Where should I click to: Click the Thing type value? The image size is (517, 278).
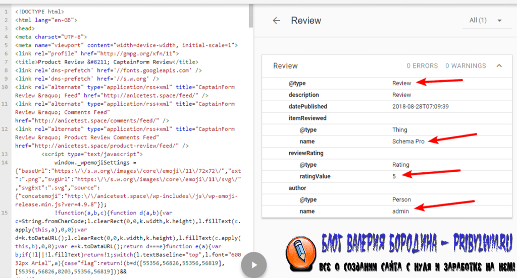pos(400,129)
